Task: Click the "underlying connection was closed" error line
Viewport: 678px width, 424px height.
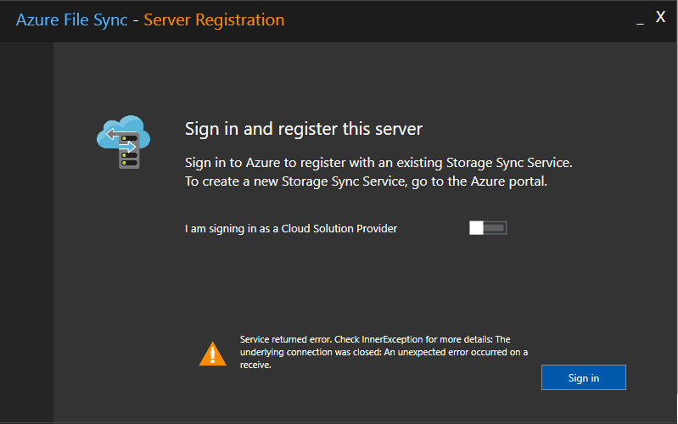Action: pyautogui.click(x=384, y=352)
